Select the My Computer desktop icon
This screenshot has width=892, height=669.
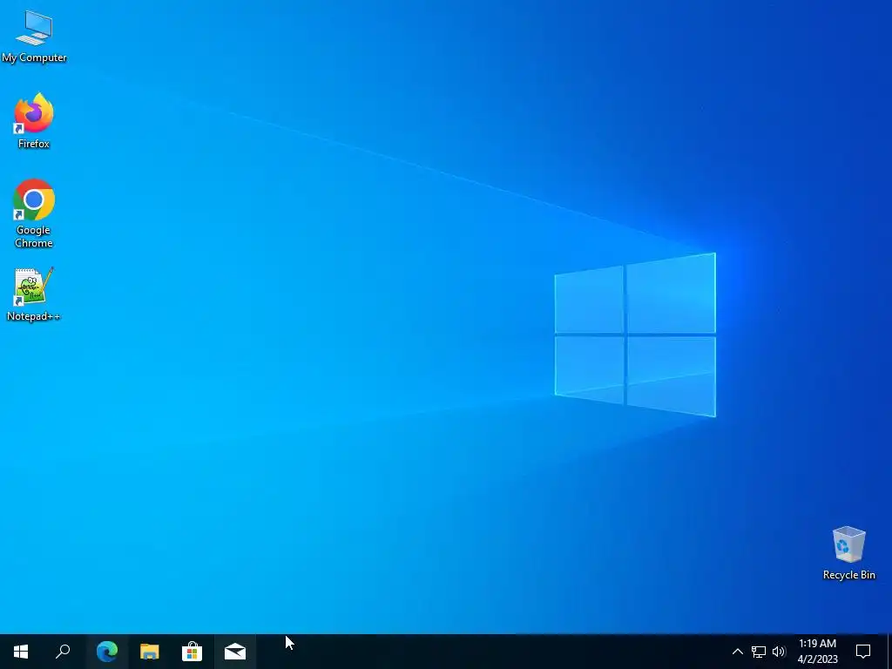[34, 37]
